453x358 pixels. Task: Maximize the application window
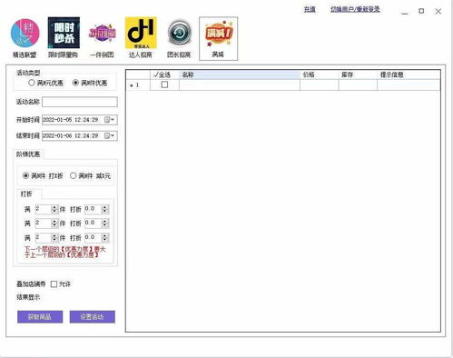(421, 11)
